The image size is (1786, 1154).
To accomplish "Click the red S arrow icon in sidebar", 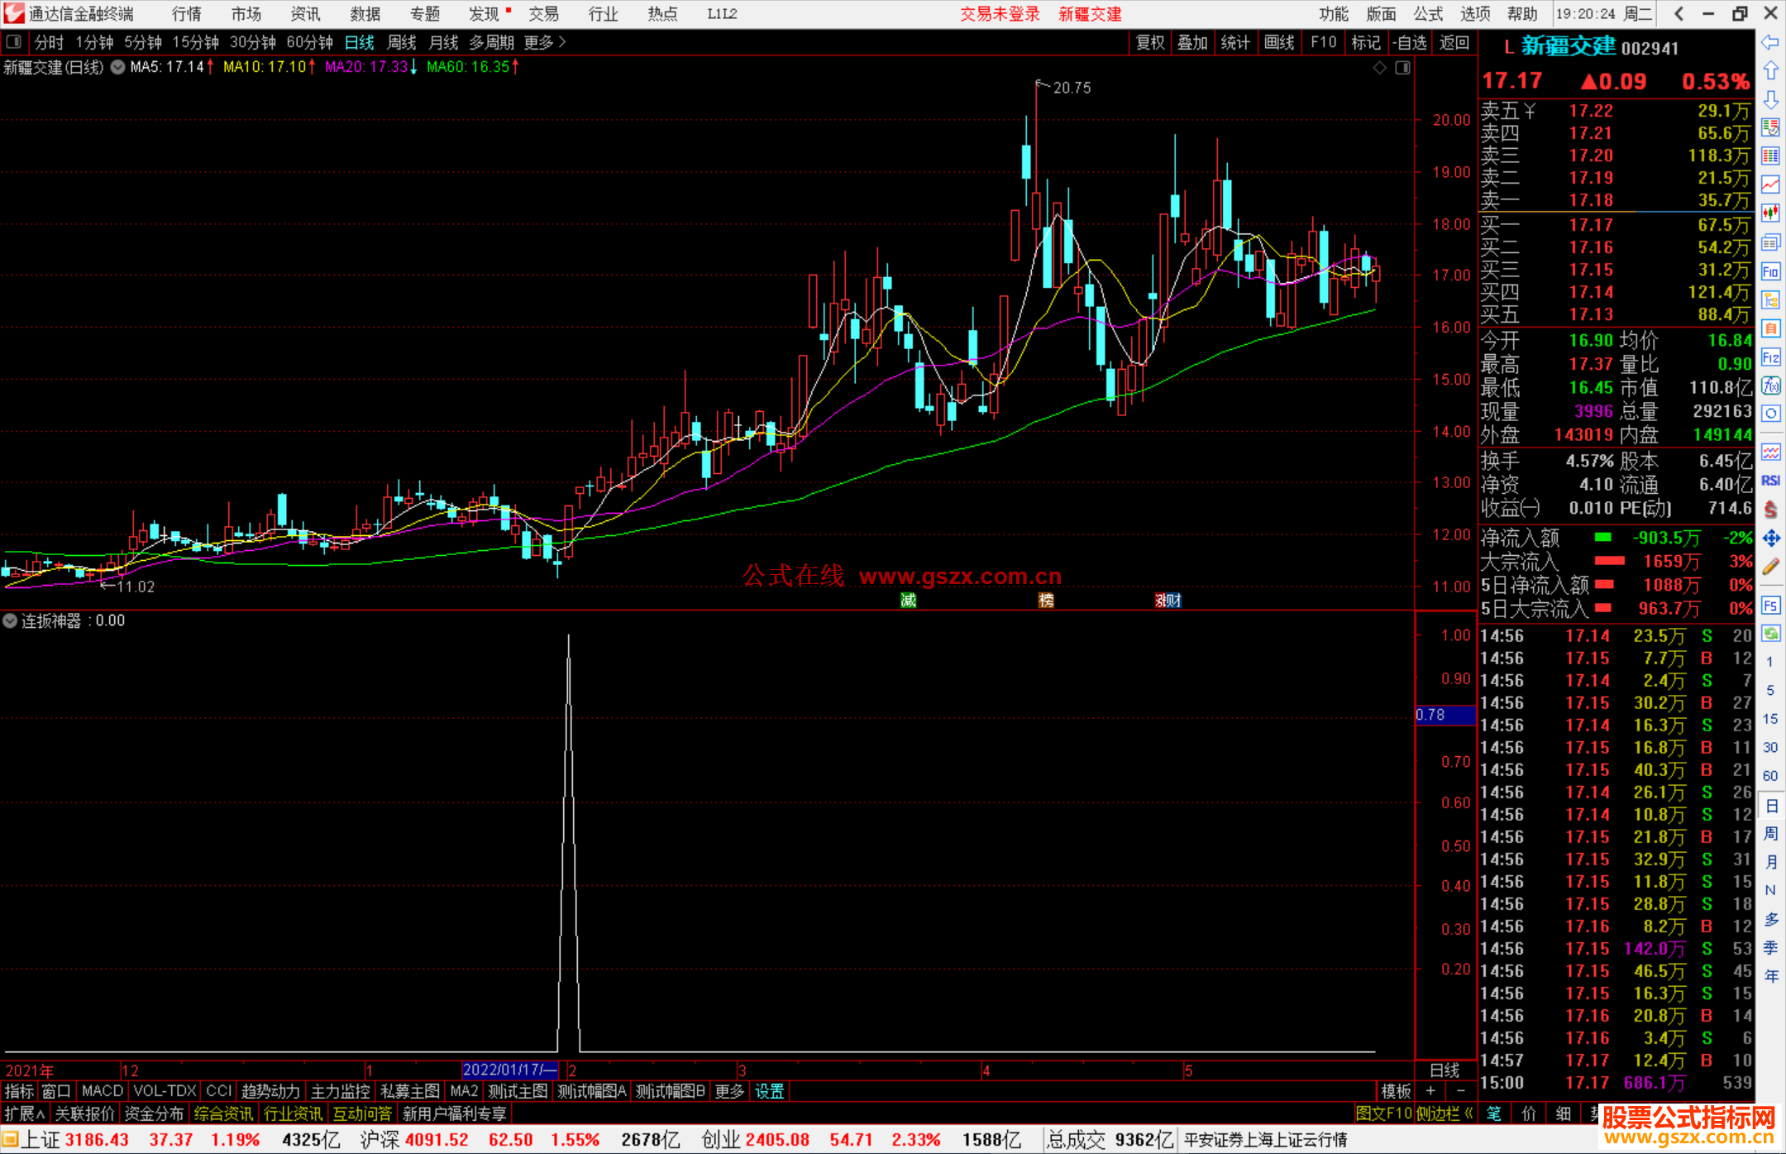I will pyautogui.click(x=1770, y=510).
